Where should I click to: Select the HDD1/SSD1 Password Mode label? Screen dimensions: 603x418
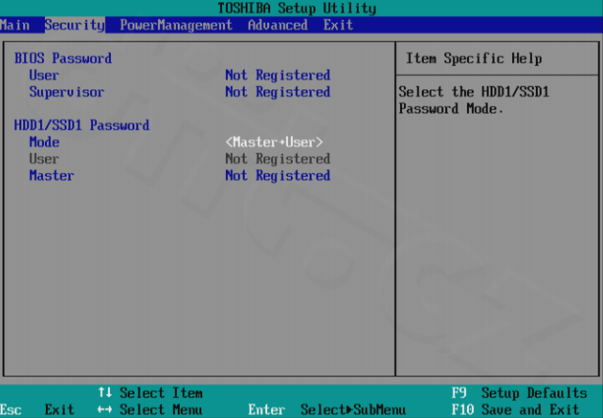pos(44,143)
